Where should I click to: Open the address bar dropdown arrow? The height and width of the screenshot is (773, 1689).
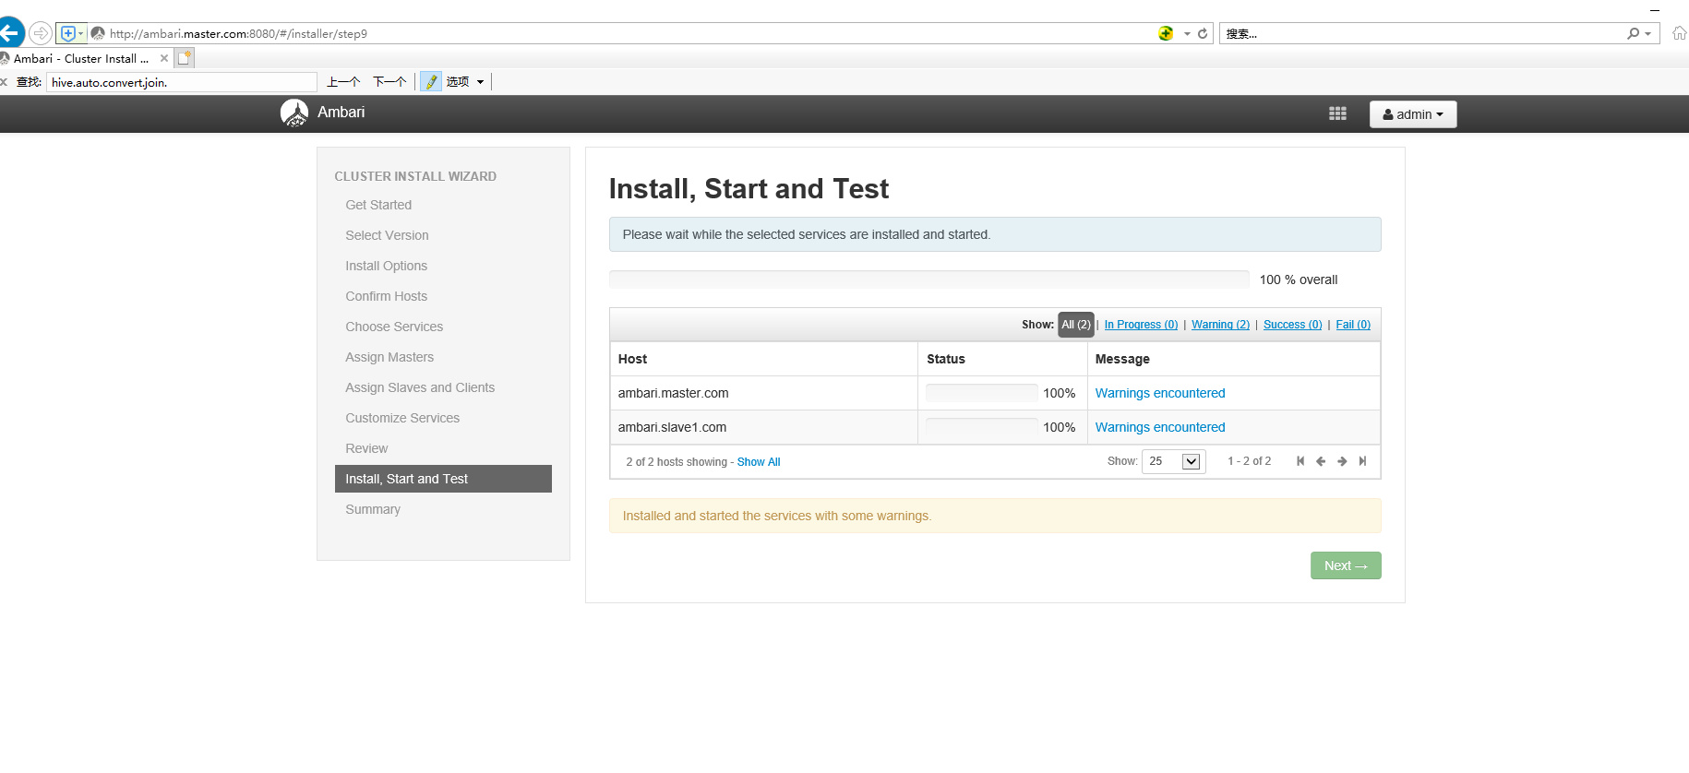(x=1187, y=33)
